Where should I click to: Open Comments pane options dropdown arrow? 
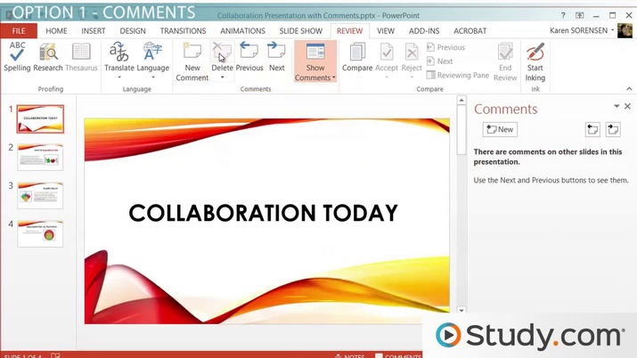point(617,106)
